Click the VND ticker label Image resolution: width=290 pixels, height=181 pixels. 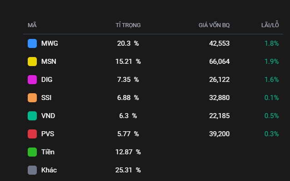(x=48, y=116)
